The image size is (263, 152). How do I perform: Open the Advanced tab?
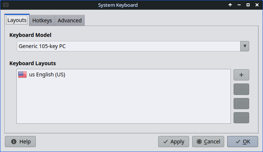tap(70, 20)
